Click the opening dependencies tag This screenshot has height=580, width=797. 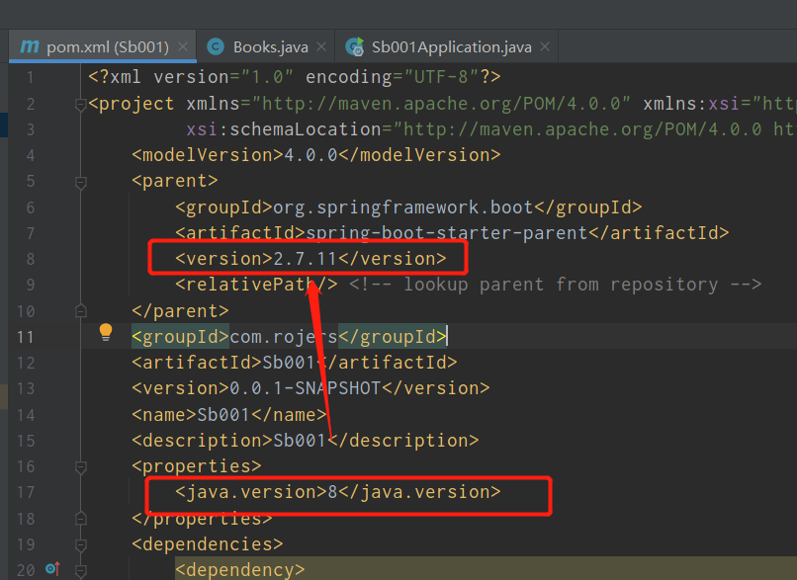point(208,544)
